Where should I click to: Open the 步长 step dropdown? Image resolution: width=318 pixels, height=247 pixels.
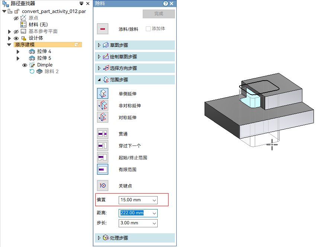click(154, 223)
